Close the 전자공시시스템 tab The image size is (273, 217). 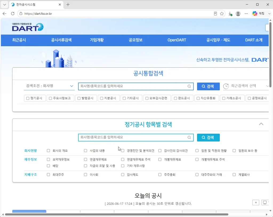click(x=60, y=5)
